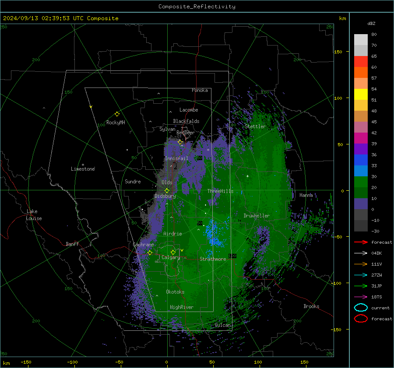This screenshot has height=368, width=394.
Task: Click the Ponoka town label
Action: coord(200,90)
